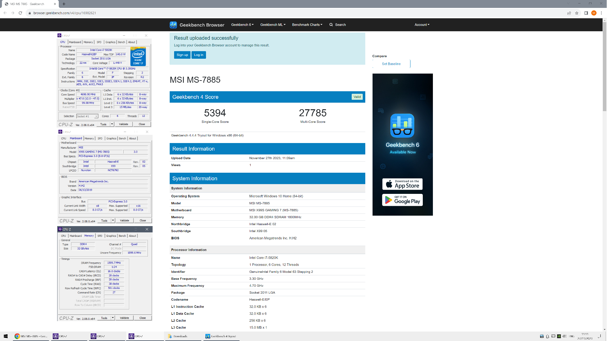Click the green Valid badge
The height and width of the screenshot is (341, 607).
357,97
